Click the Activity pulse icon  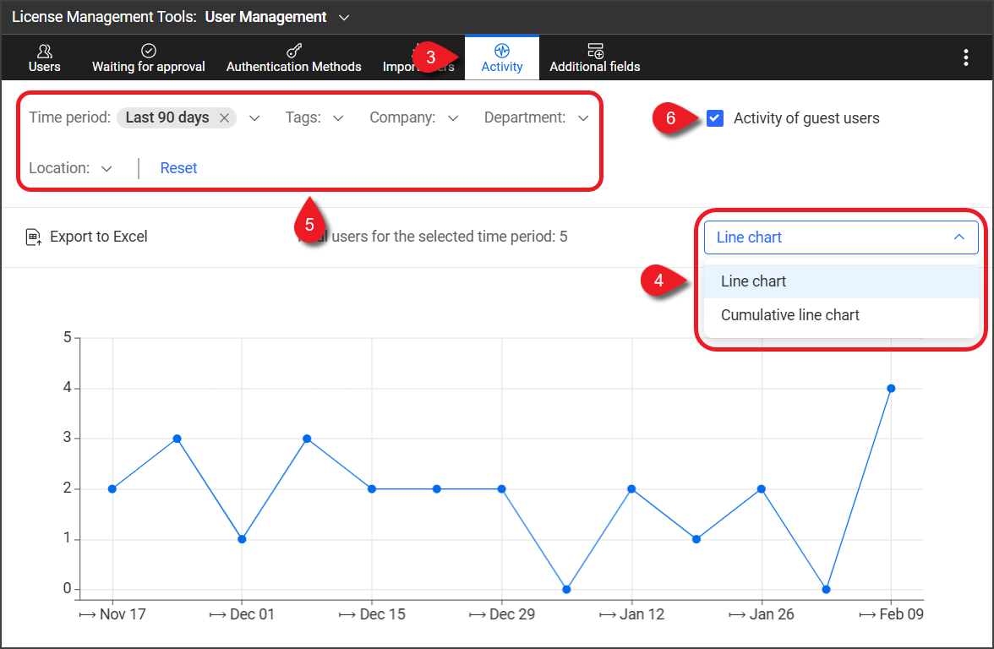[x=502, y=51]
